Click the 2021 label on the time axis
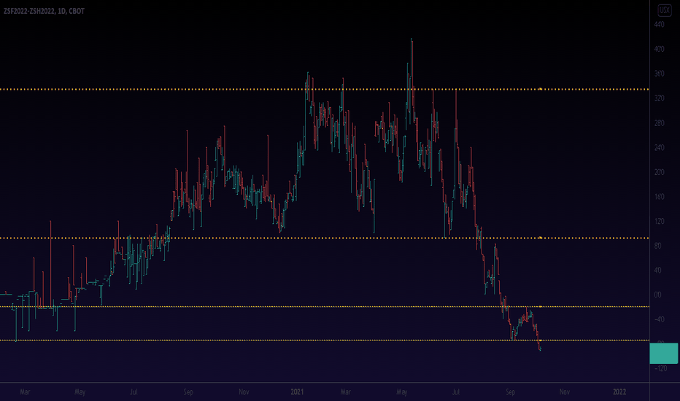Viewport: 680px width, 401px height. coord(297,392)
